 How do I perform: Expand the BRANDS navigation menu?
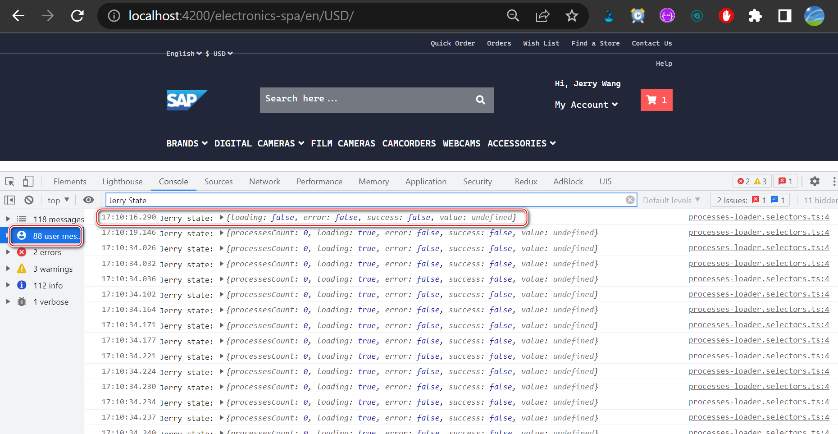[187, 143]
